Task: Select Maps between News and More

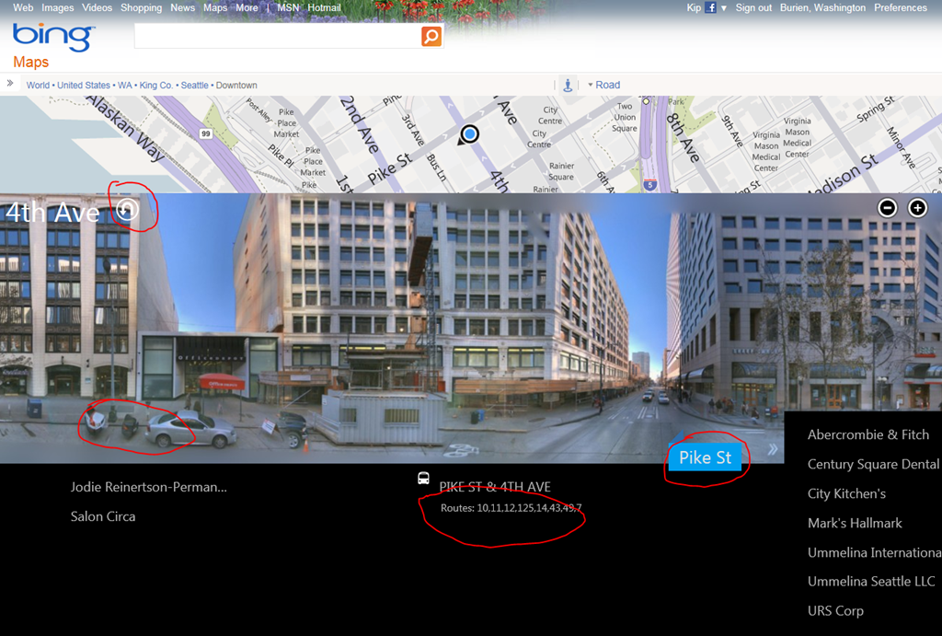Action: (x=215, y=7)
